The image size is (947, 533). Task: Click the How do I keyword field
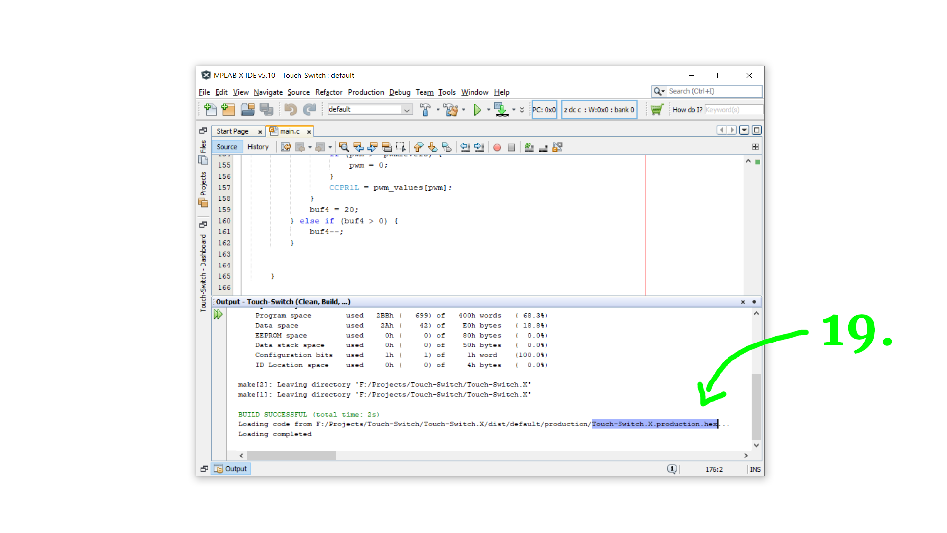(x=733, y=110)
